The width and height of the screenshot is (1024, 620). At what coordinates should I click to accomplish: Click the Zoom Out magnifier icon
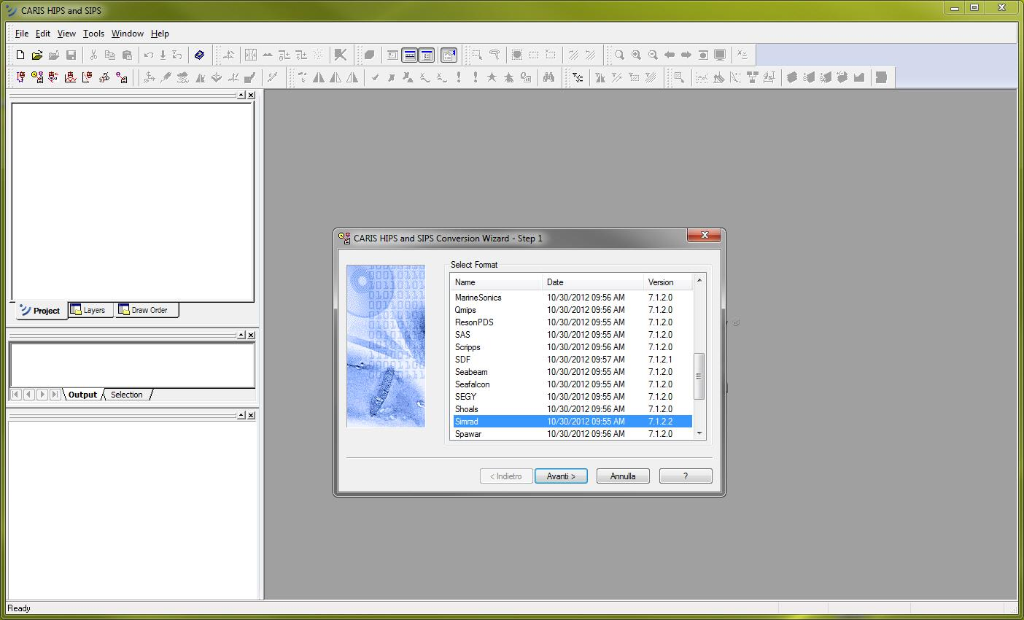[653, 55]
